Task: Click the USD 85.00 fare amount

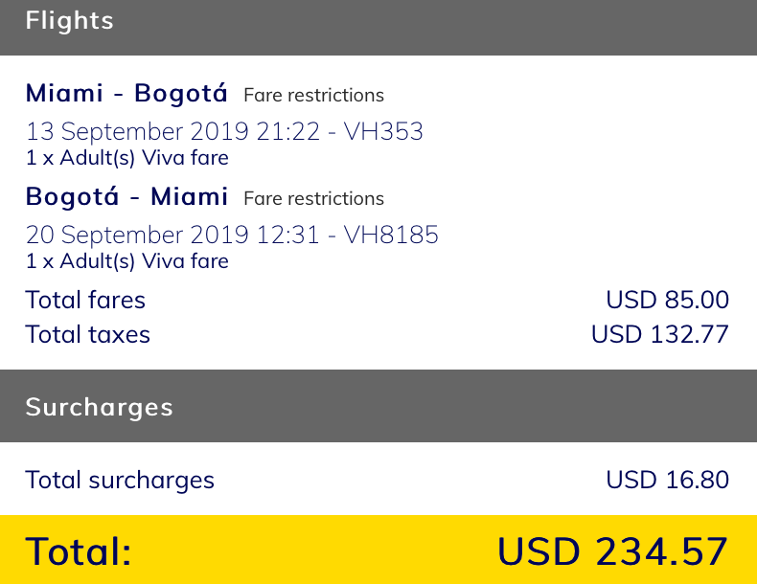Action: pos(667,301)
